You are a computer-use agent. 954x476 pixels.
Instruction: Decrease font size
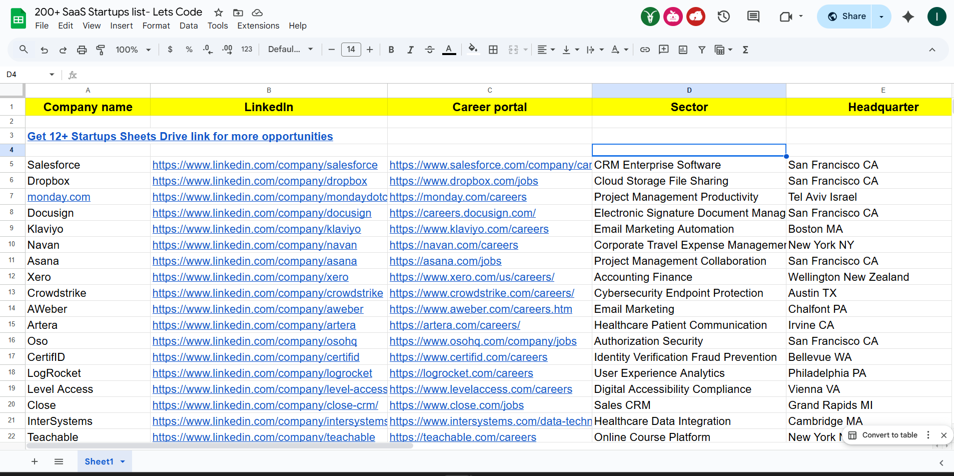click(x=331, y=50)
